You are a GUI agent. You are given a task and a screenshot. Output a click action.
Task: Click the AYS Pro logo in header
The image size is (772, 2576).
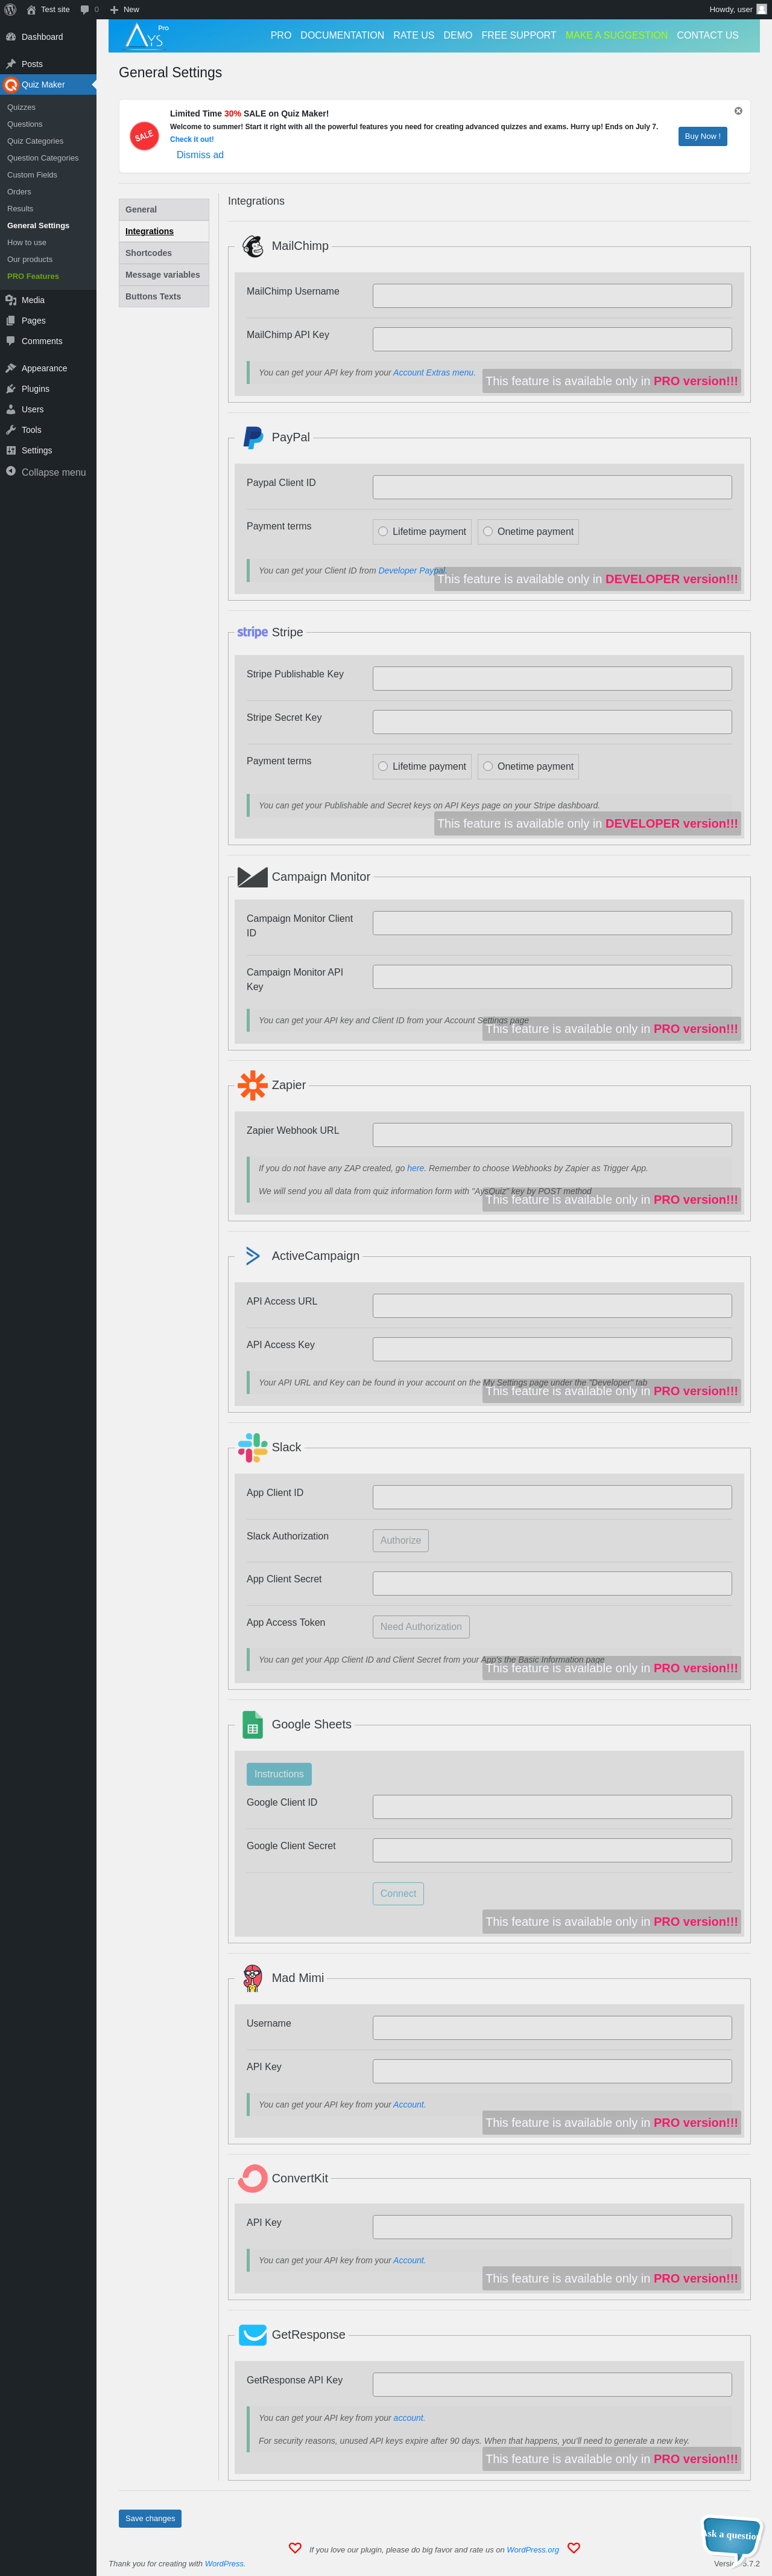pyautogui.click(x=146, y=36)
